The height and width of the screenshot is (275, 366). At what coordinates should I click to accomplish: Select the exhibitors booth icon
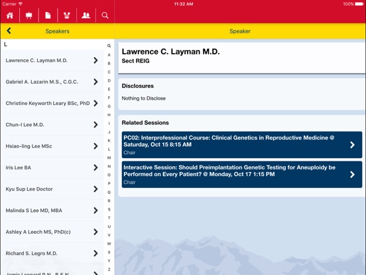[67, 15]
